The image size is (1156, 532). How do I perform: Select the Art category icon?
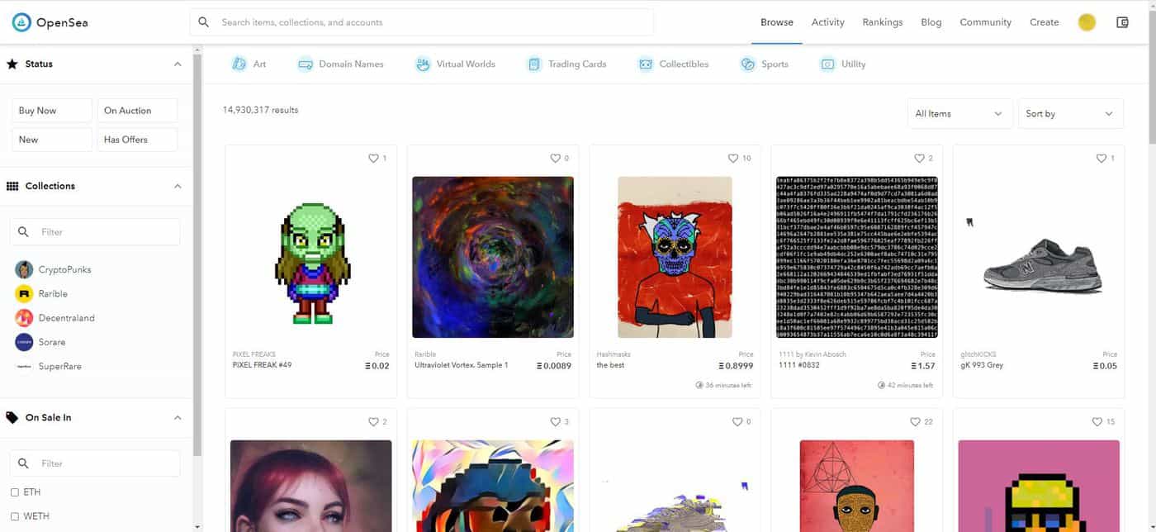(x=239, y=64)
